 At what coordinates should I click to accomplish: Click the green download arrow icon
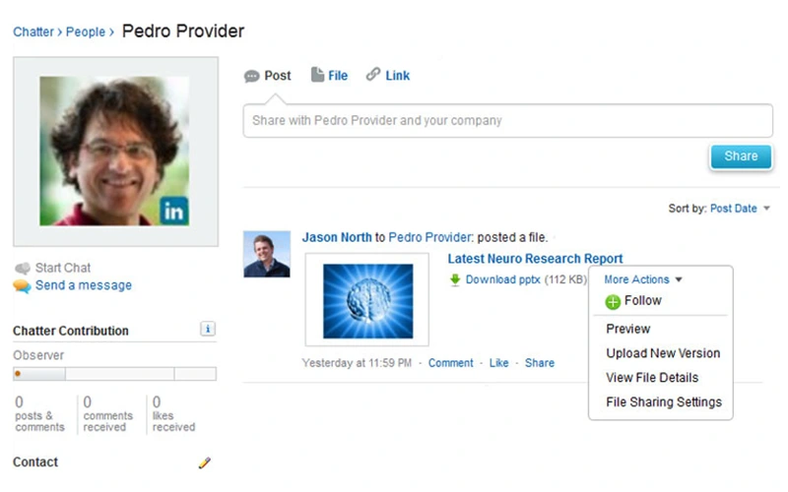tap(455, 280)
